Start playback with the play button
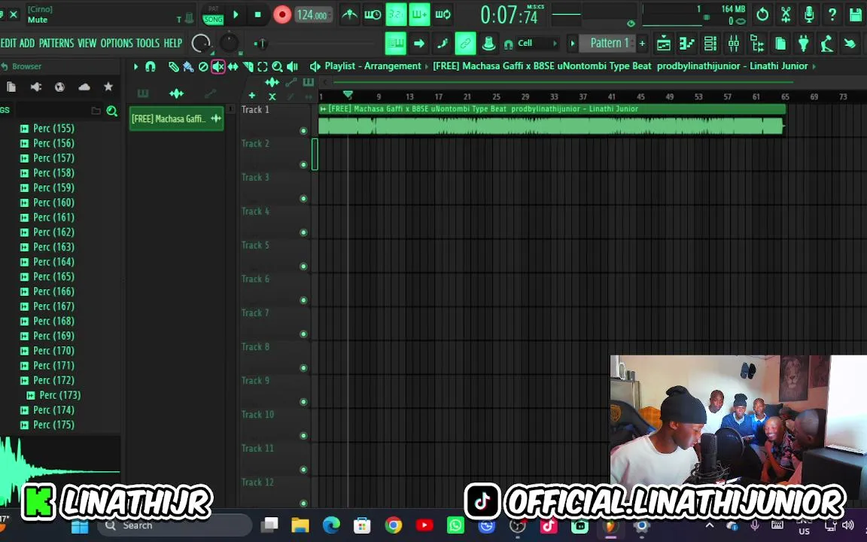This screenshot has width=867, height=542. [x=236, y=14]
